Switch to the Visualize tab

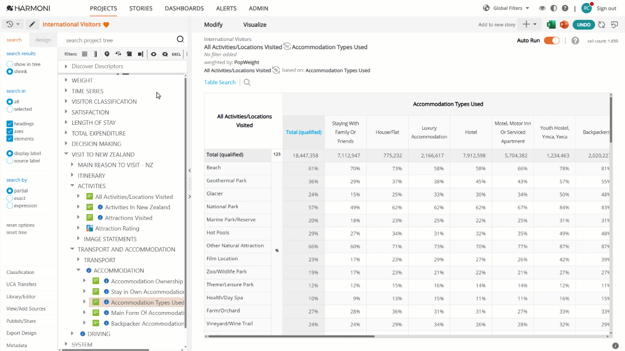(255, 25)
